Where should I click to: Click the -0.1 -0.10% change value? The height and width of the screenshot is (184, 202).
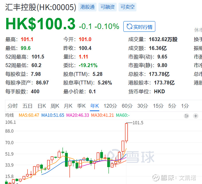coord(99,26)
